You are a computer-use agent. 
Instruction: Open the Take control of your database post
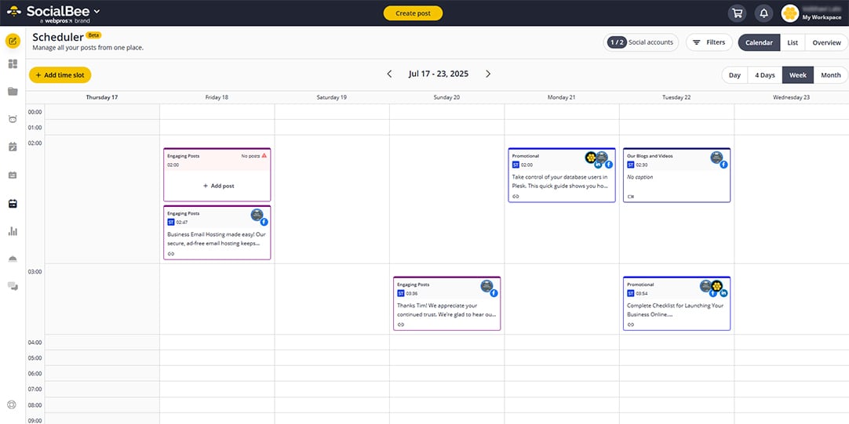(x=562, y=176)
